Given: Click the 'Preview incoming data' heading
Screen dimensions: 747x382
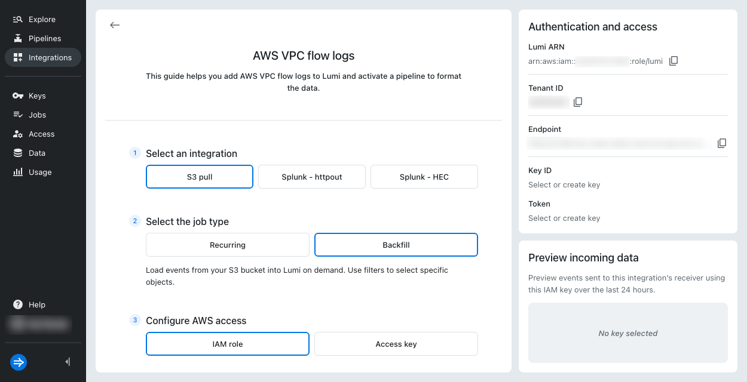Looking at the screenshot, I should 583,258.
